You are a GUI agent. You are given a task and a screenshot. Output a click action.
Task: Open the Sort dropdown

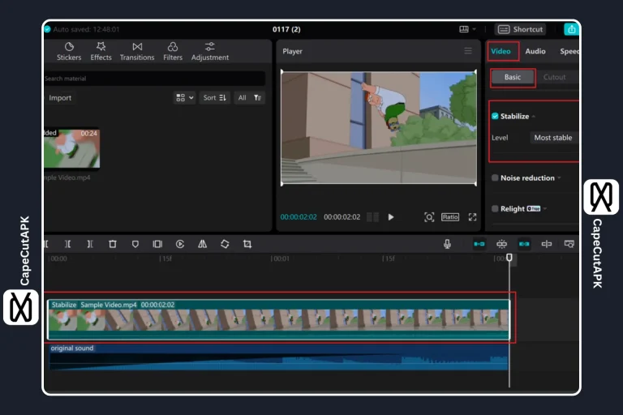[x=214, y=98]
